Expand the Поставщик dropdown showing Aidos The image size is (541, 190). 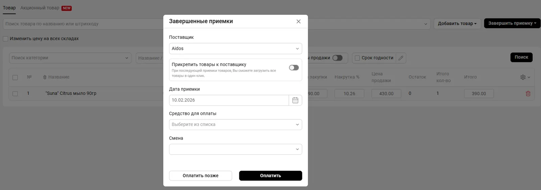235,49
